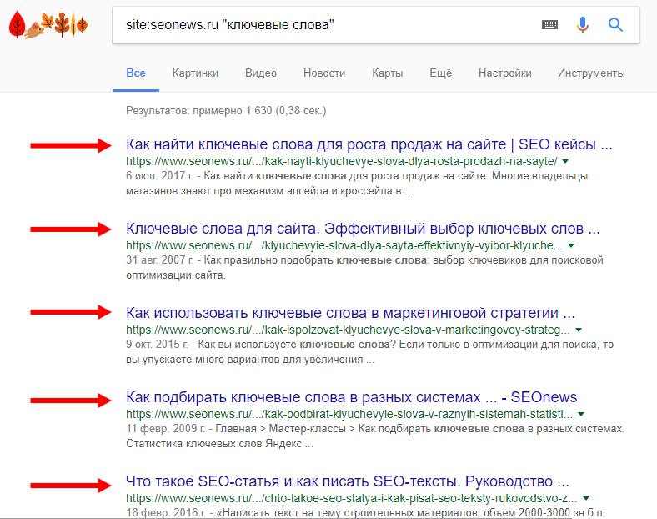This screenshot has height=519, width=657.
Task: Open Инструменты search tools
Action: pos(591,73)
